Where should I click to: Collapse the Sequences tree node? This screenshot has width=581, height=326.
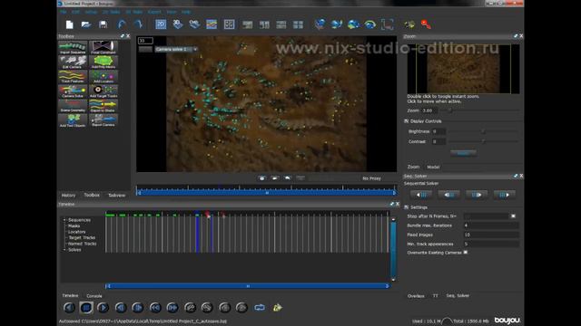64,220
